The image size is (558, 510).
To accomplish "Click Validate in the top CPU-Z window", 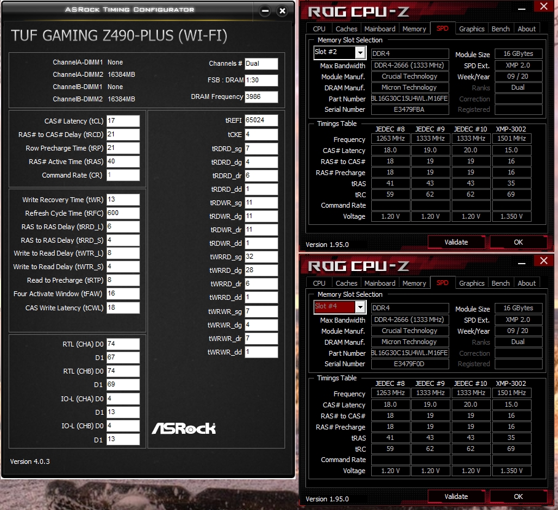I will 456,242.
